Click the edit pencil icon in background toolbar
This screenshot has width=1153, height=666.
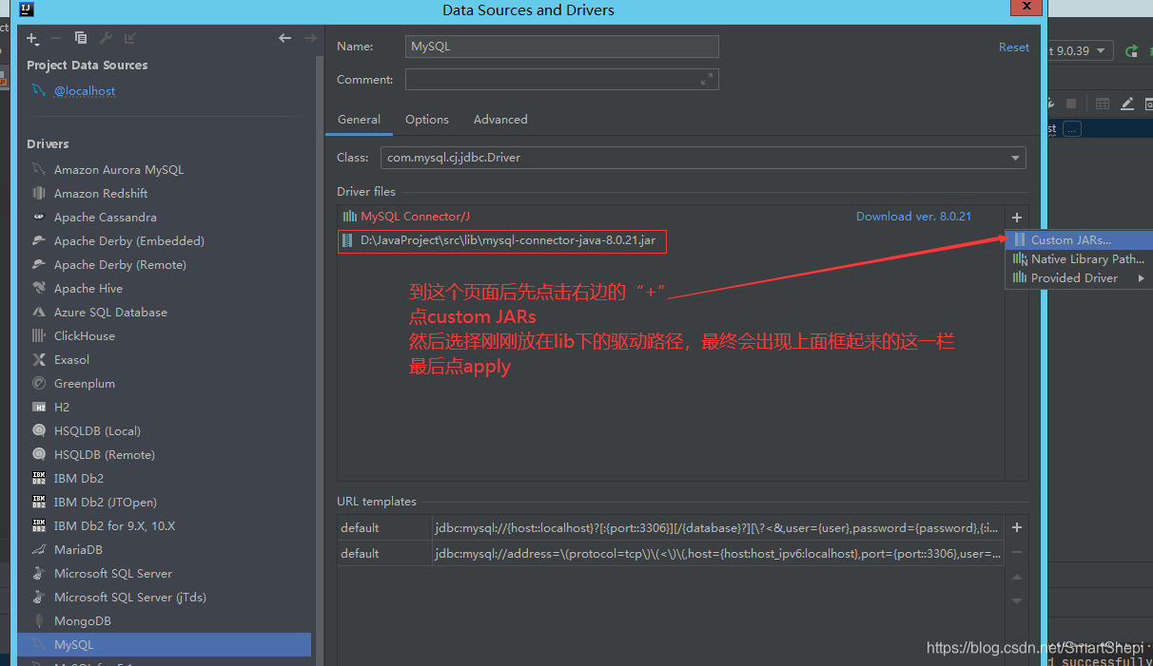coord(1127,104)
